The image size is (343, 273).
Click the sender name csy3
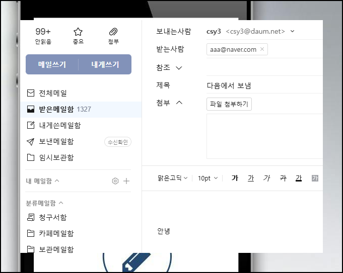point(214,32)
